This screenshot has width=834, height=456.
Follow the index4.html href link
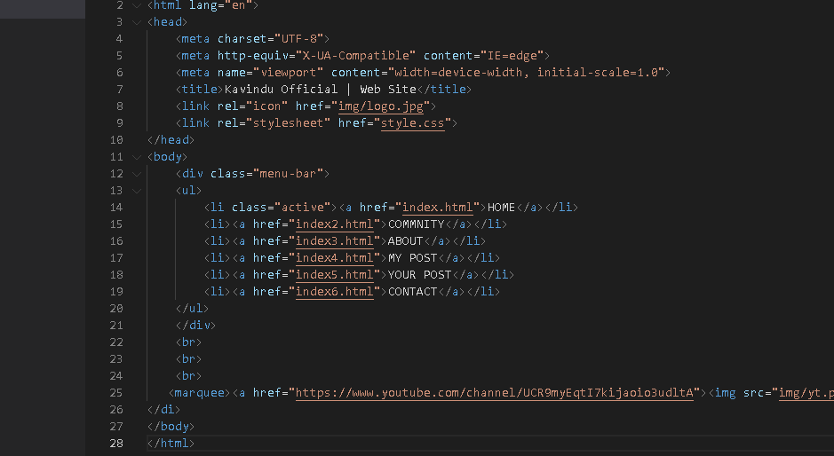[x=334, y=258]
